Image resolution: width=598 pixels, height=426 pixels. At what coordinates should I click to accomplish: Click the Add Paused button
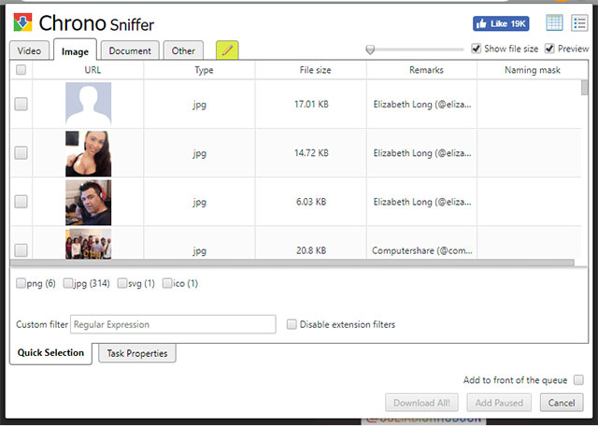499,403
